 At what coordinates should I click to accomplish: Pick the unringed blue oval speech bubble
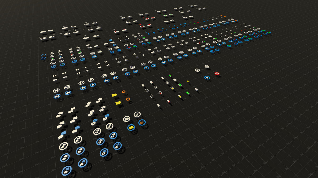point(63,133)
